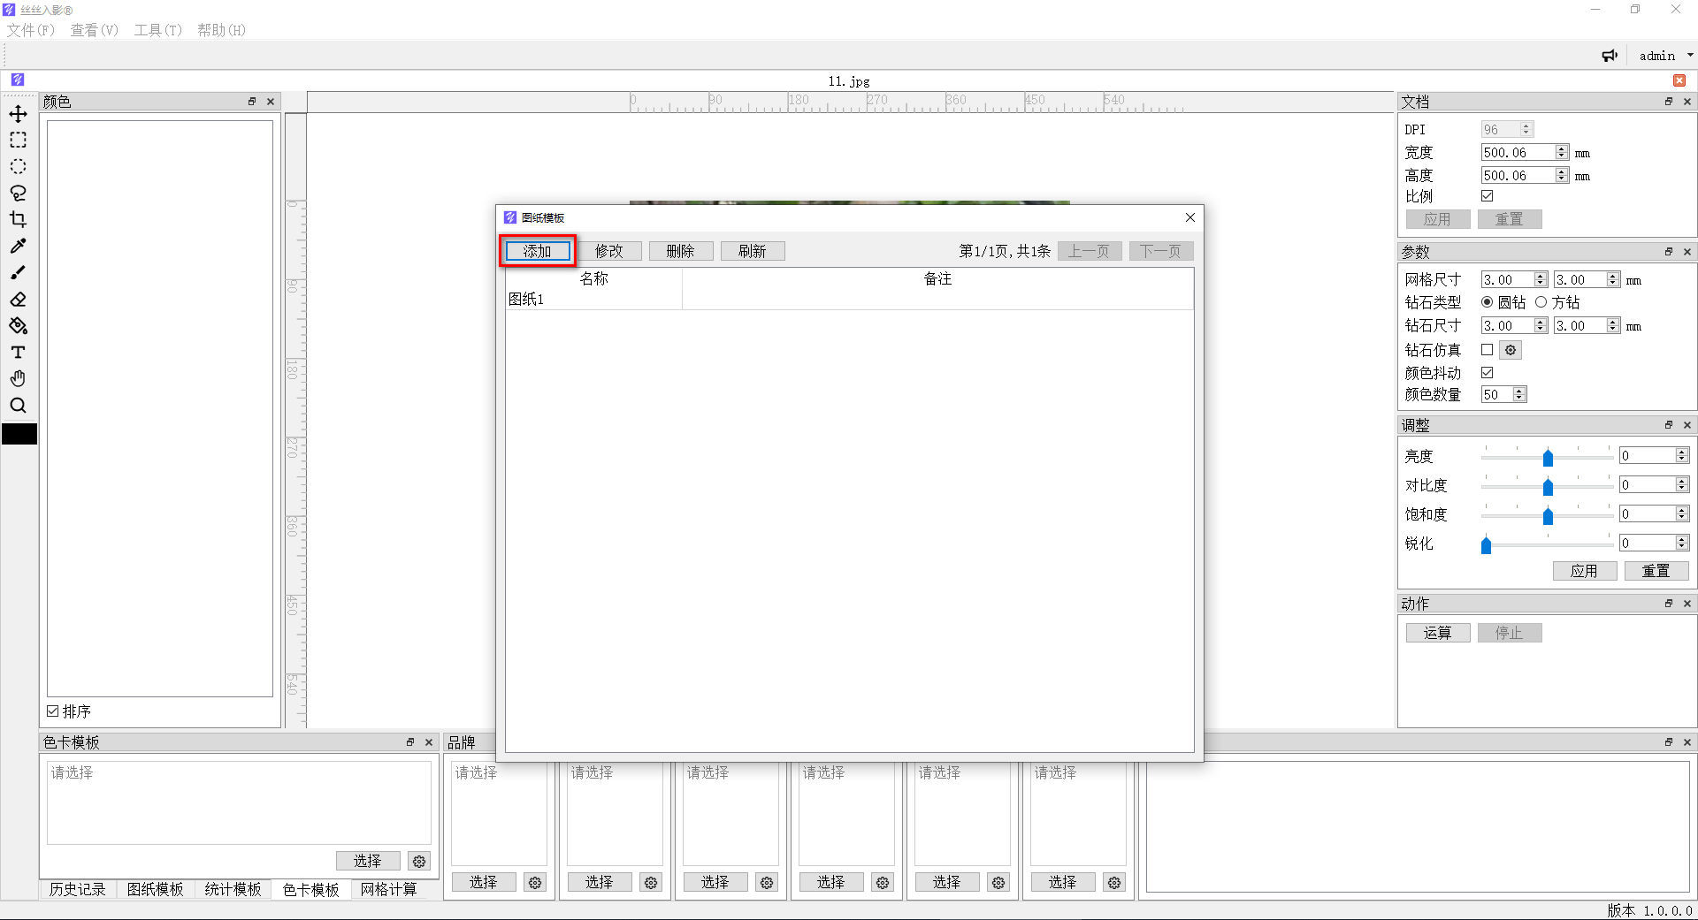
Task: Select the Lasso tool
Action: [x=18, y=194]
